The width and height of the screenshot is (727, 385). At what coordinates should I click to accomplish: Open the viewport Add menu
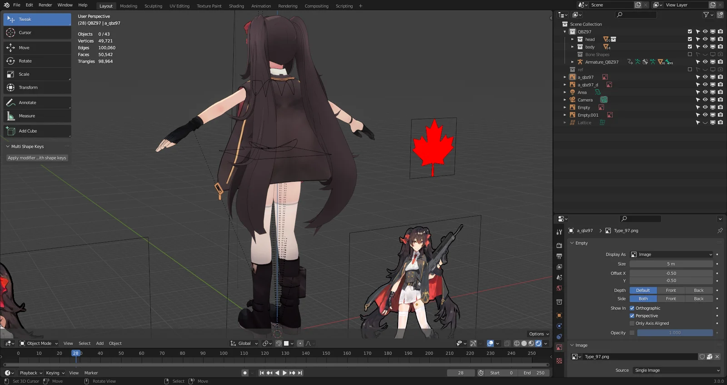pyautogui.click(x=100, y=344)
